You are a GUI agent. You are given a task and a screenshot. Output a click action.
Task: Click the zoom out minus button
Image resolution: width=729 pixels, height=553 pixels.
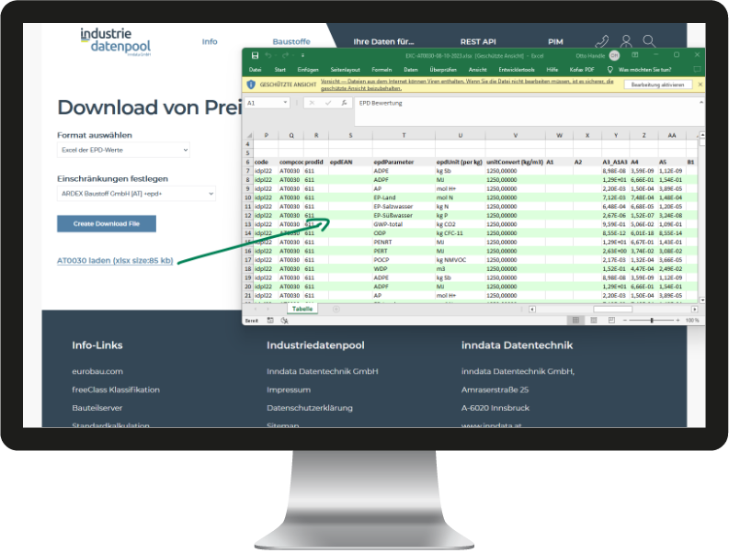point(625,321)
